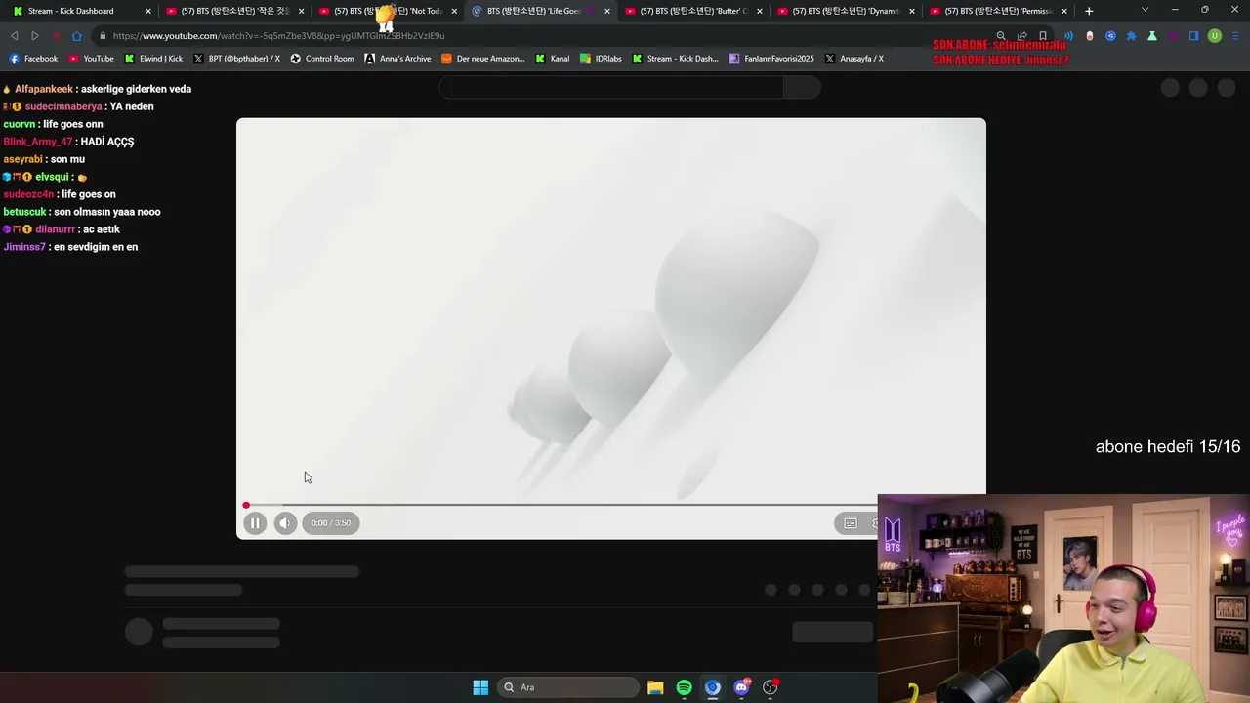Go forward with the browser forward arrow

pos(34,36)
